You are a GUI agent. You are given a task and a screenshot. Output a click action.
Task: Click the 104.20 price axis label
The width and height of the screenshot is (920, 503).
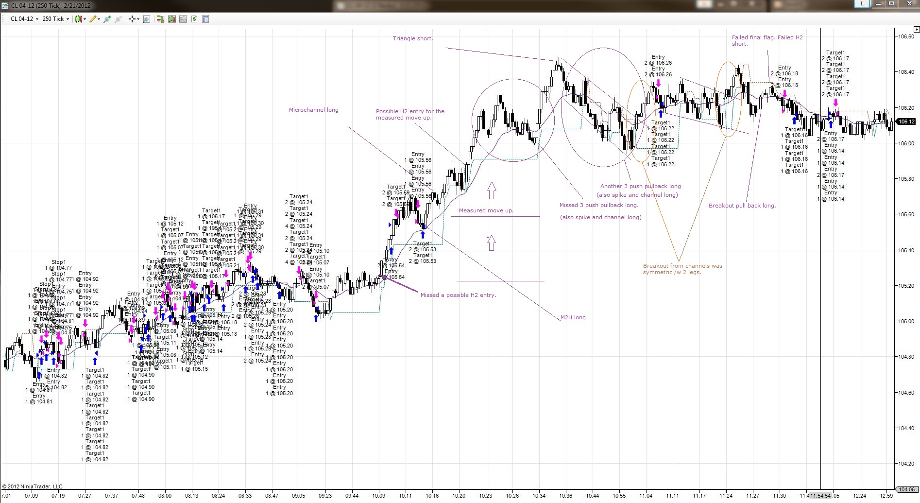coord(906,464)
